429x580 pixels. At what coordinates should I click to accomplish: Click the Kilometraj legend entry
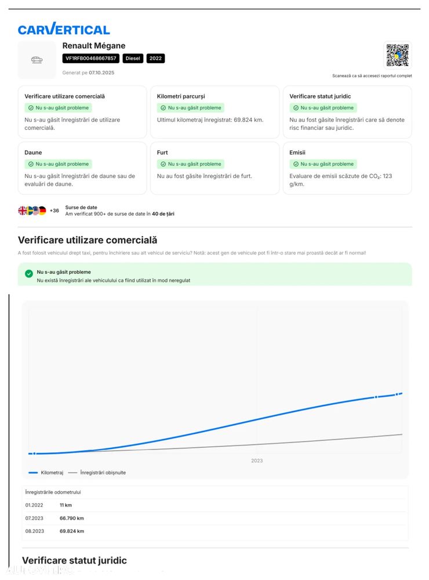46,473
